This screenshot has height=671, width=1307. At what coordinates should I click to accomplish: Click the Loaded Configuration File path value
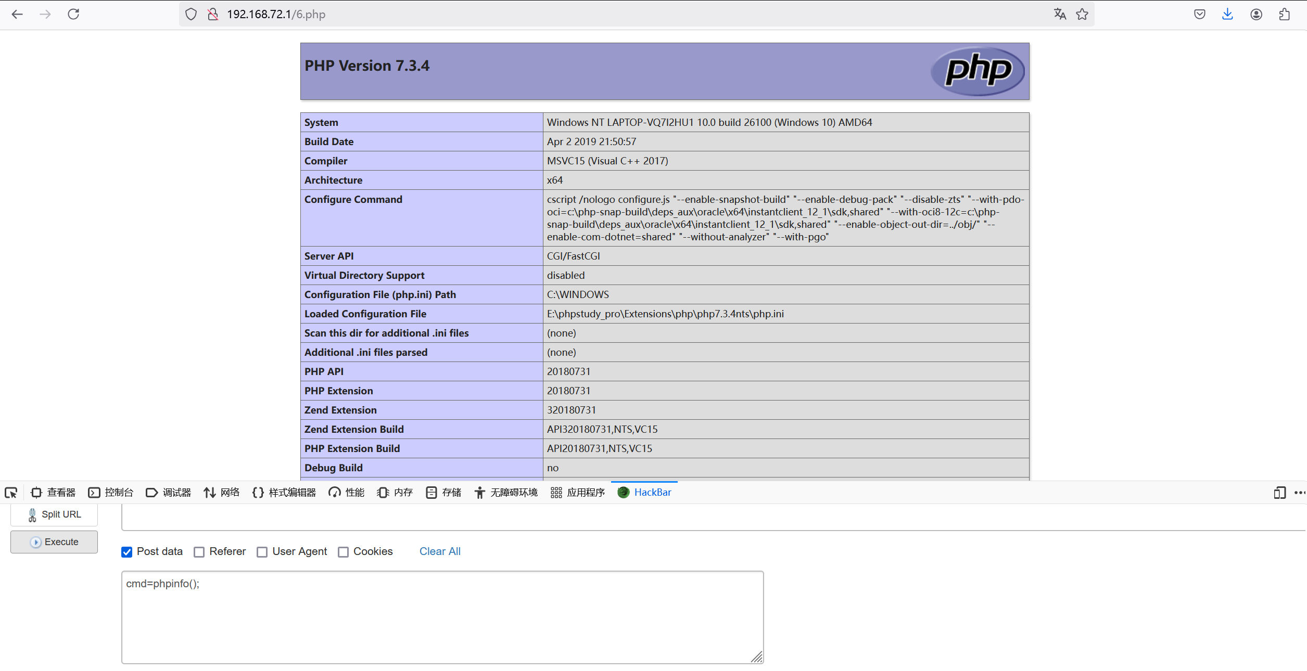pyautogui.click(x=665, y=314)
